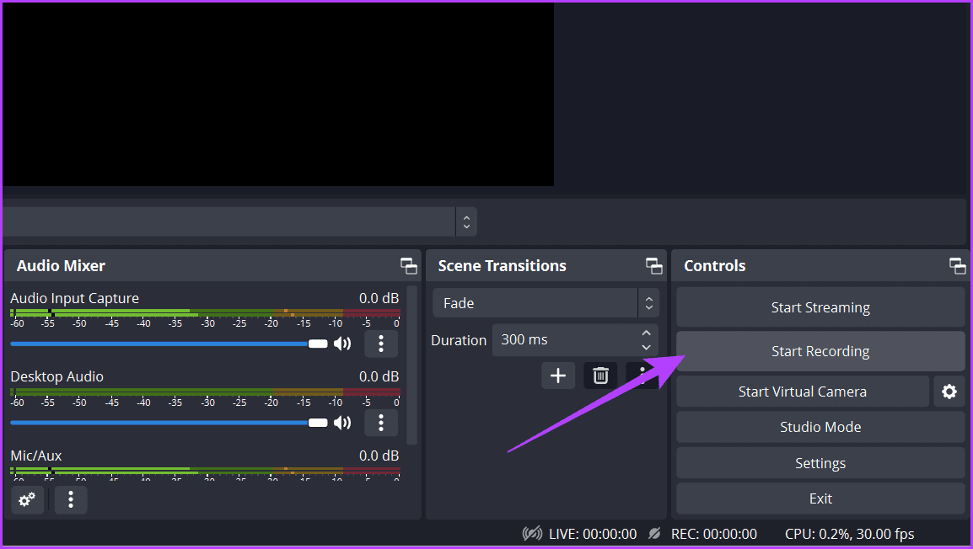Click the black preview canvas

pyautogui.click(x=278, y=94)
